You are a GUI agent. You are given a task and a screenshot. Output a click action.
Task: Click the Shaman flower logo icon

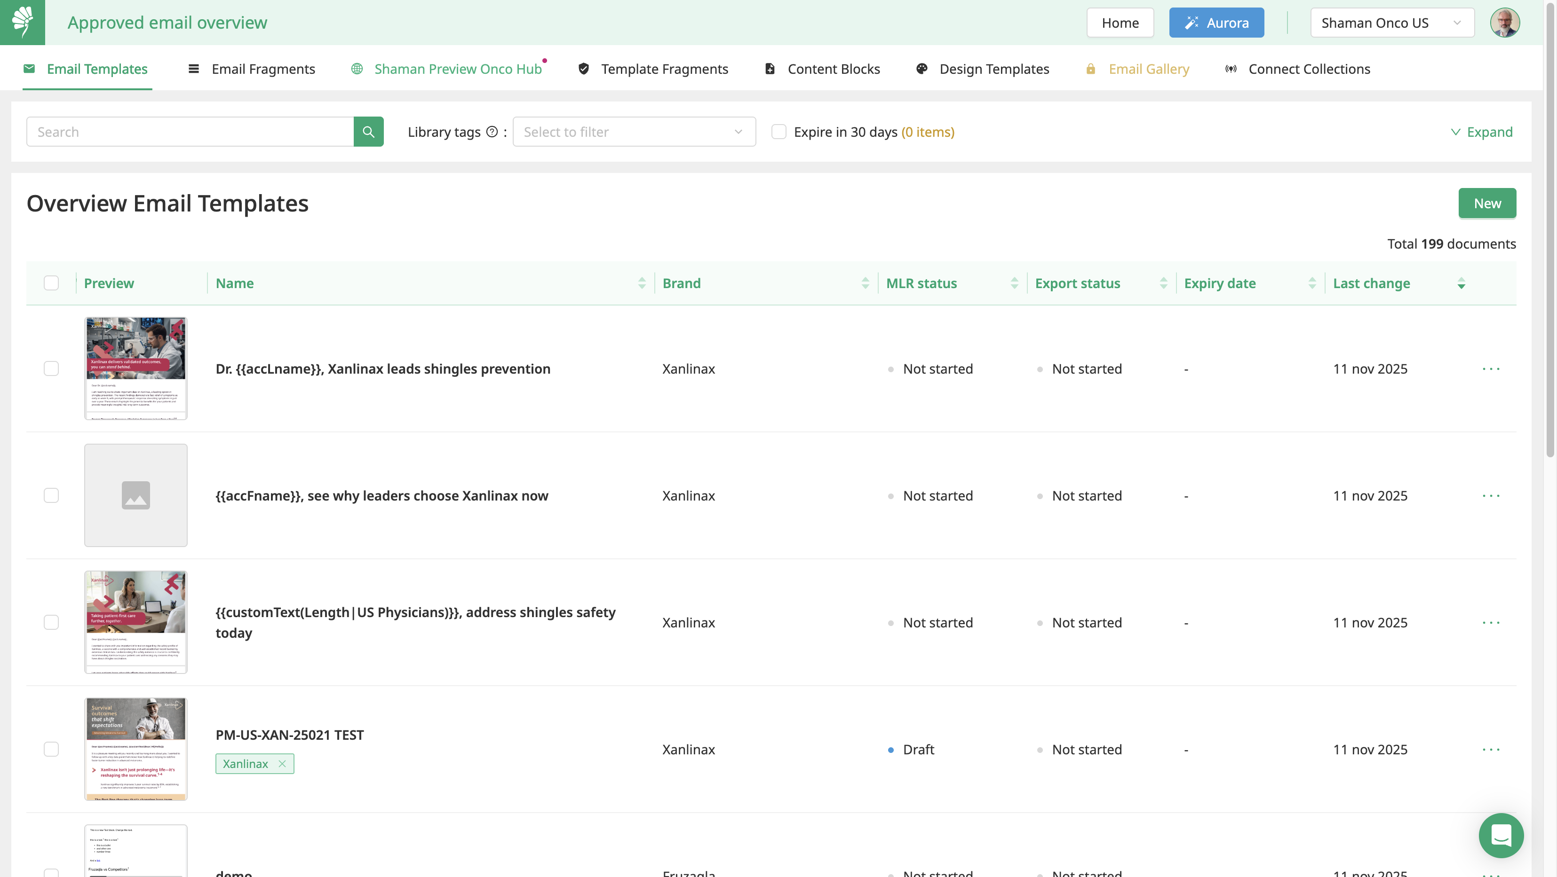point(23,23)
